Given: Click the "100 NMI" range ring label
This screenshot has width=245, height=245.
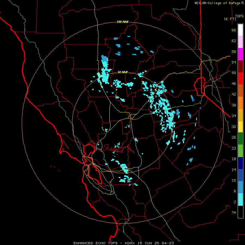Looking at the screenshot, I should coord(122,22).
